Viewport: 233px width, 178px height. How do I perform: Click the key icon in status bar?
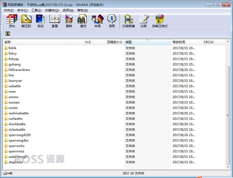click(x=10, y=173)
